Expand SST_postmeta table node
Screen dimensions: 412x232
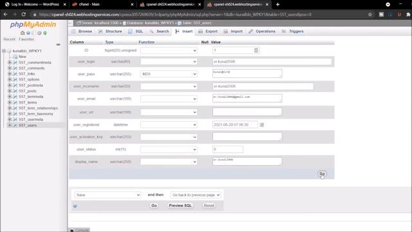(x=10, y=85)
